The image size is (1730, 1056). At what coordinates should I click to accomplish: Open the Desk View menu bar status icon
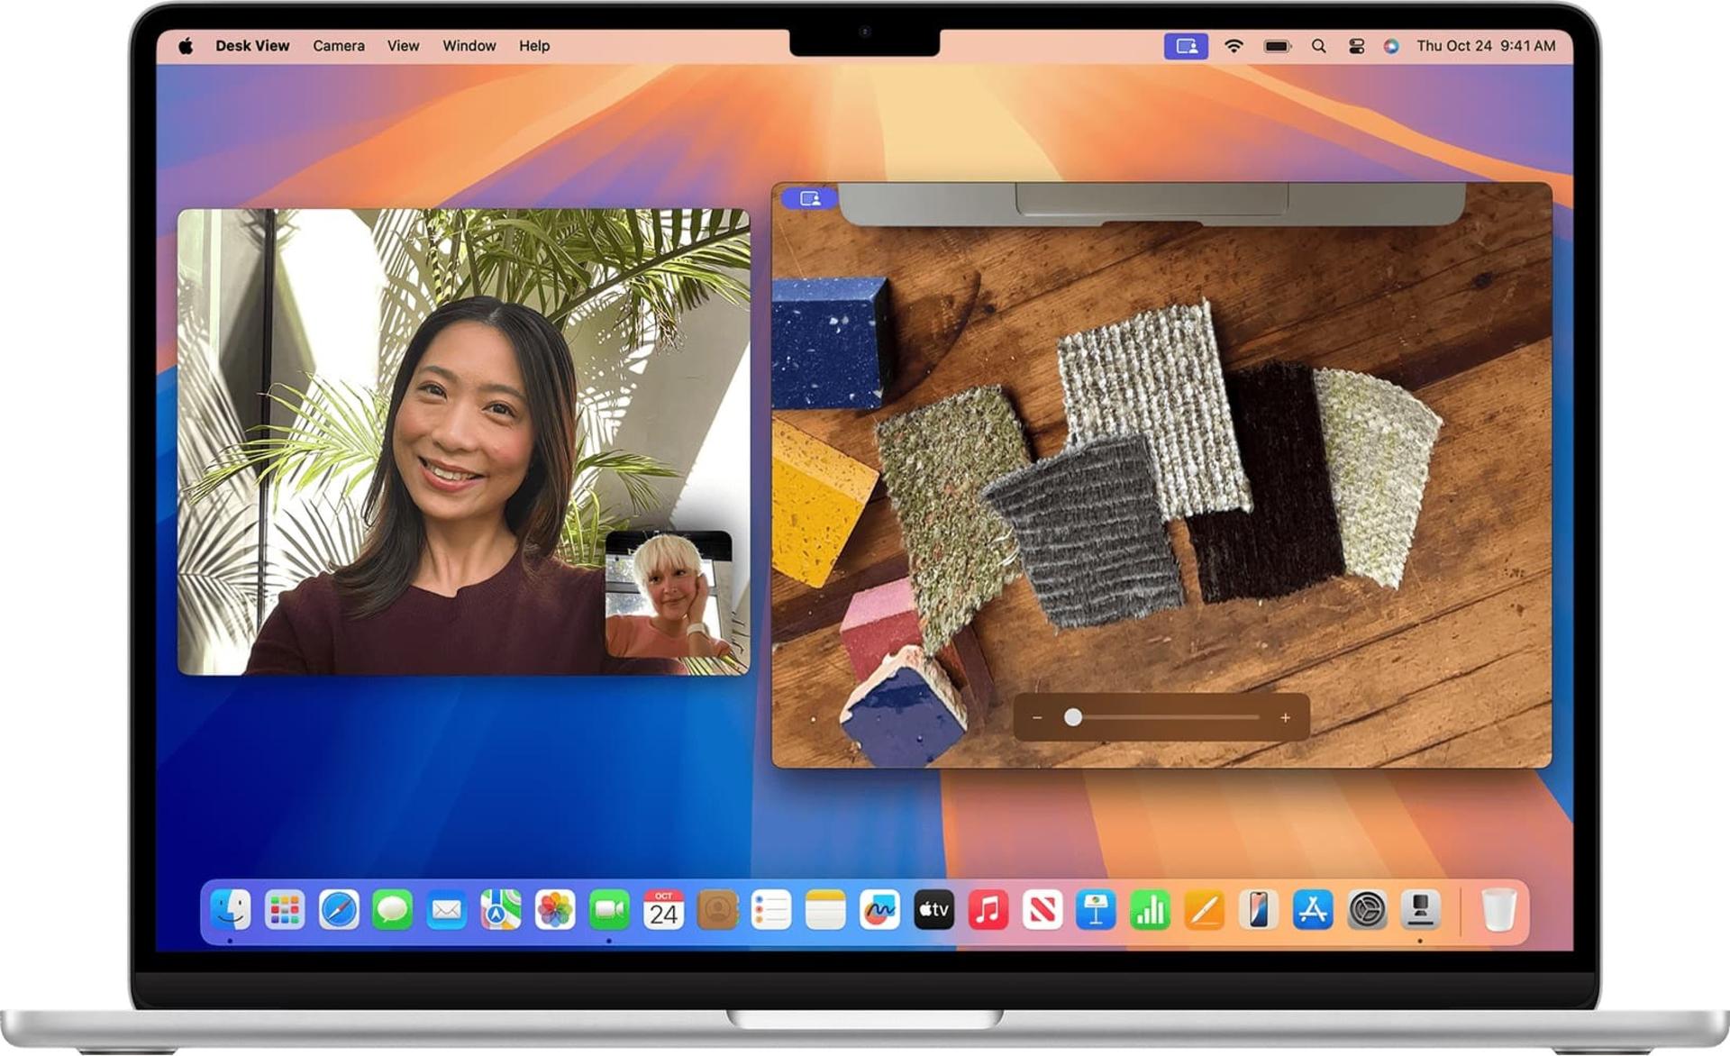[1186, 46]
